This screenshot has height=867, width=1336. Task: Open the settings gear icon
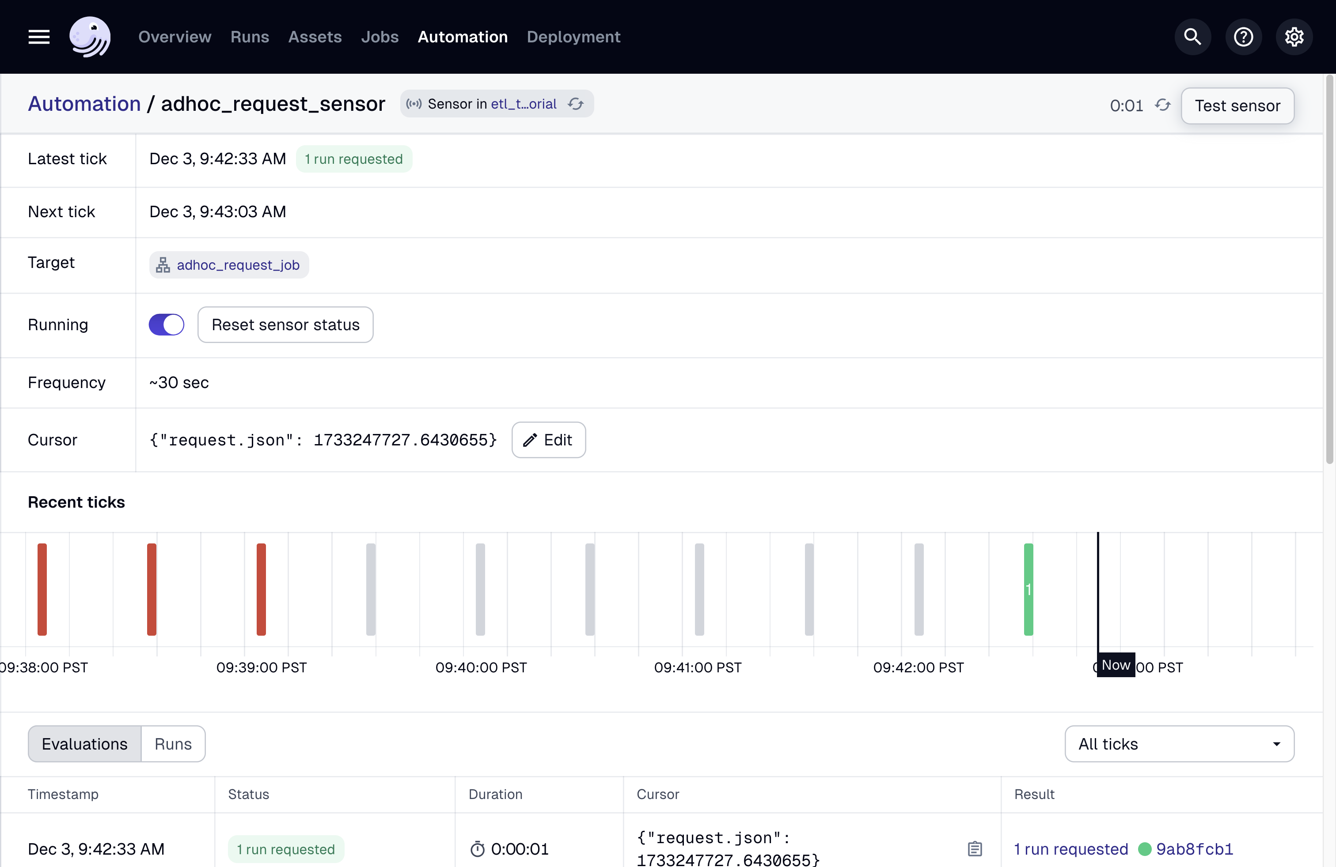[x=1294, y=37]
